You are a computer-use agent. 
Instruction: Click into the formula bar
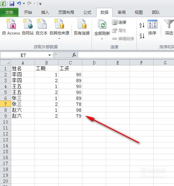[x=126, y=55]
